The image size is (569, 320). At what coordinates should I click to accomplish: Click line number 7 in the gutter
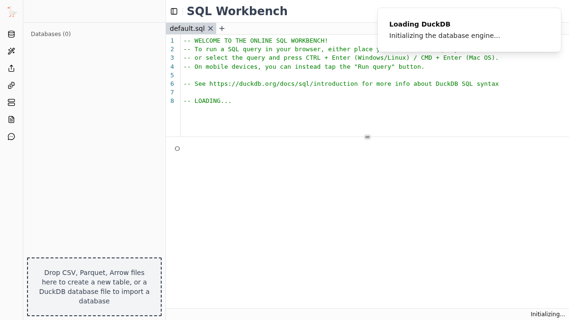[172, 92]
